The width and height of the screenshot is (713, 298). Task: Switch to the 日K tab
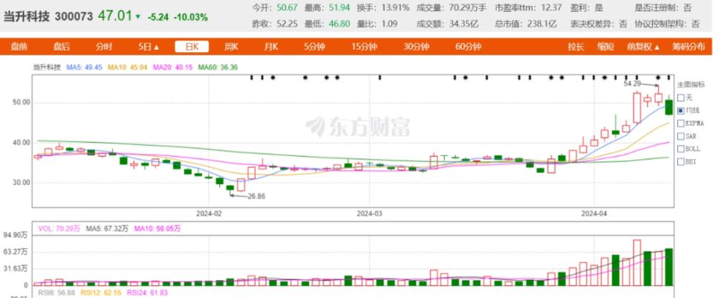(192, 46)
